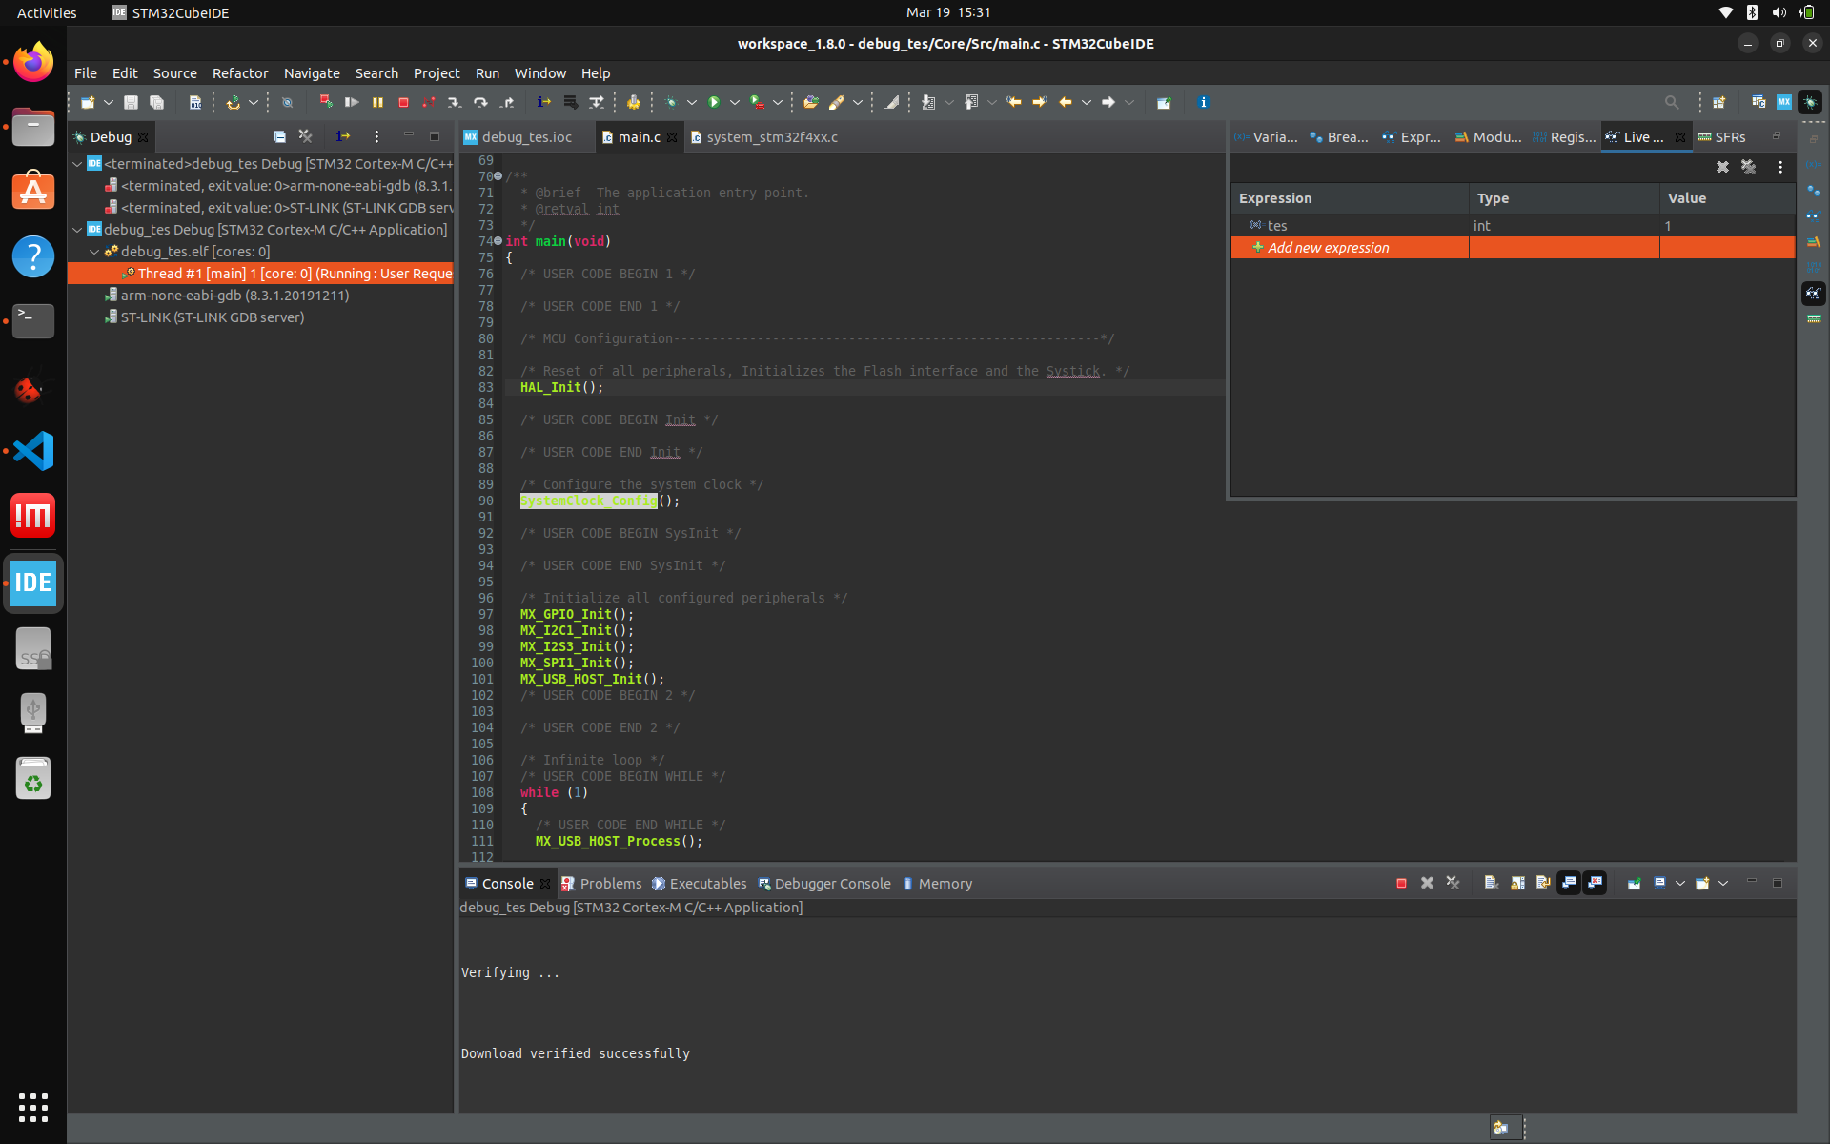Collapse the running debug_tes Debug launch node
The height and width of the screenshot is (1144, 1830).
tap(77, 230)
